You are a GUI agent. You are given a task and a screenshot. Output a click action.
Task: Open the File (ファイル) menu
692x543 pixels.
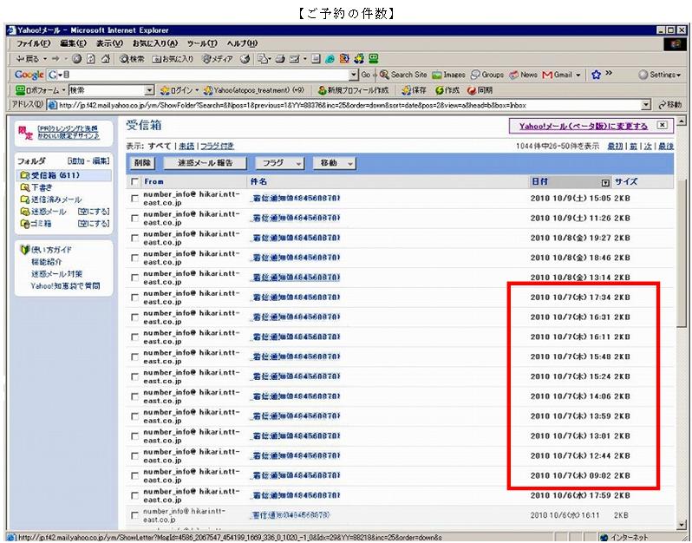pos(34,43)
